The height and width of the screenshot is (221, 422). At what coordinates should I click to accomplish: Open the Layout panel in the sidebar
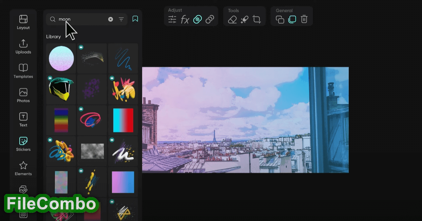(23, 22)
